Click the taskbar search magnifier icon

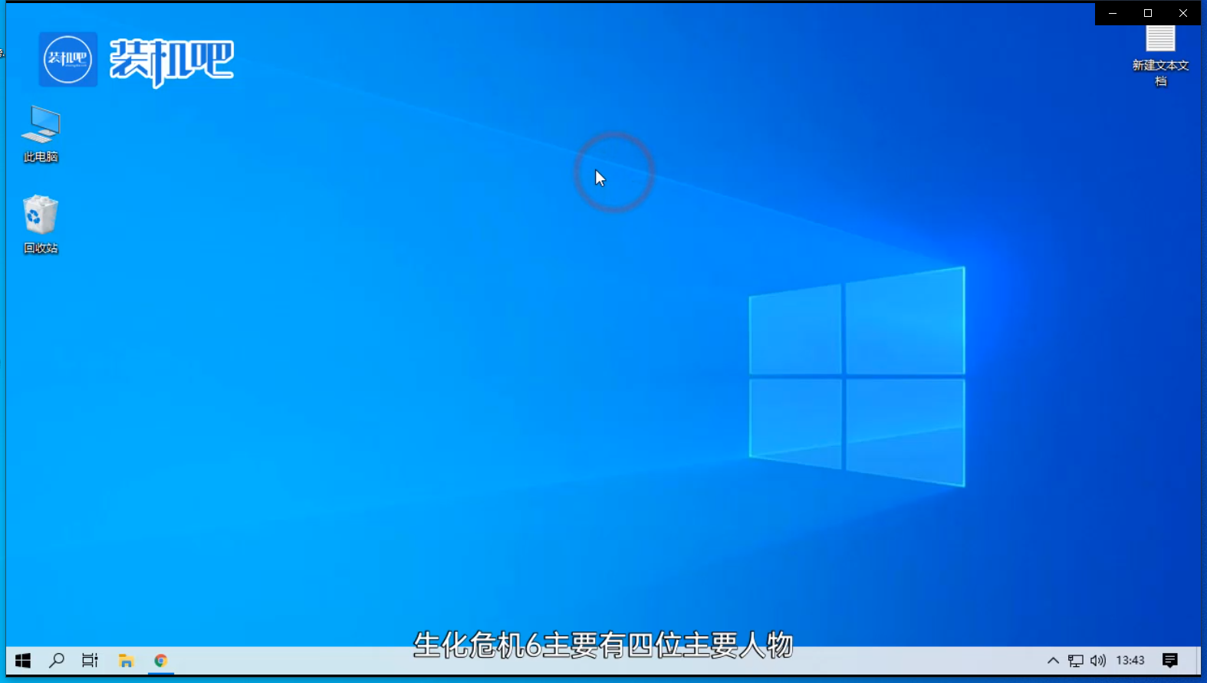(x=56, y=661)
